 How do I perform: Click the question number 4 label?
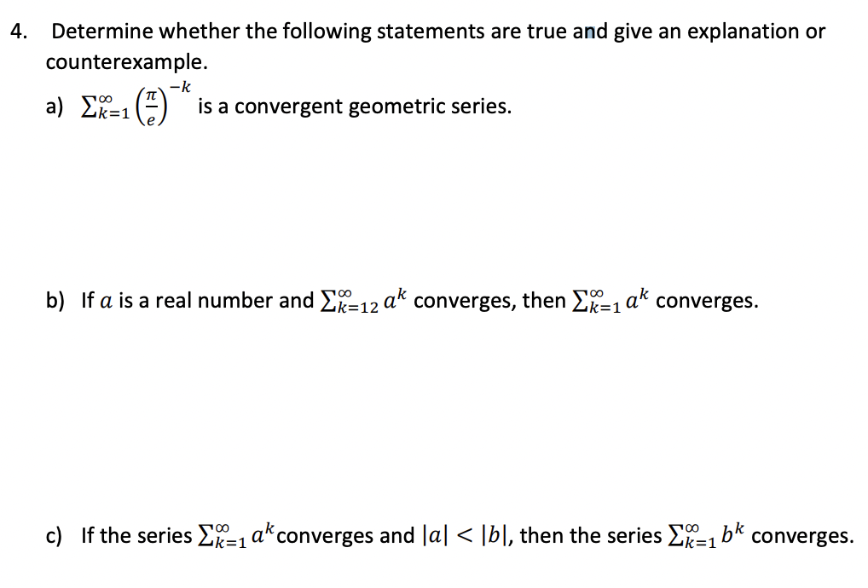tap(19, 32)
